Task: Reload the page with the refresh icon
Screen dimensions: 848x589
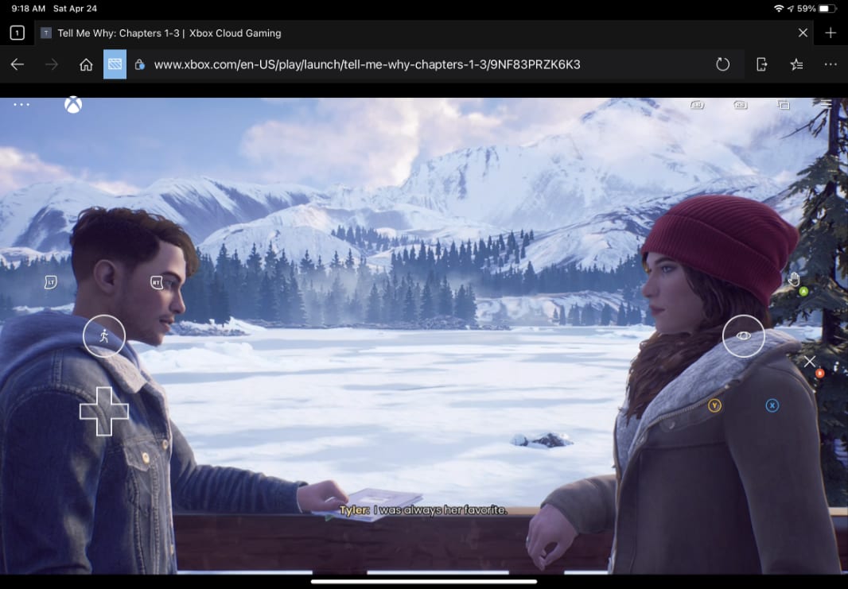Action: (722, 64)
